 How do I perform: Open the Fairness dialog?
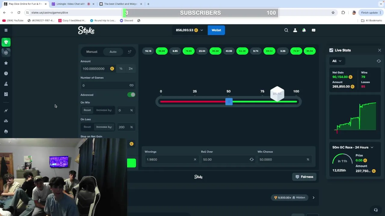click(x=304, y=177)
